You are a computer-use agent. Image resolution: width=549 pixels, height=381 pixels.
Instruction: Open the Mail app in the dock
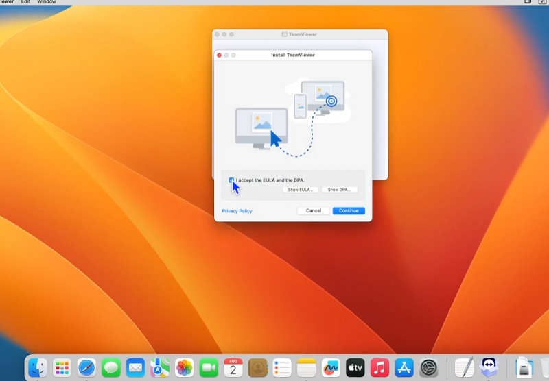pos(135,368)
